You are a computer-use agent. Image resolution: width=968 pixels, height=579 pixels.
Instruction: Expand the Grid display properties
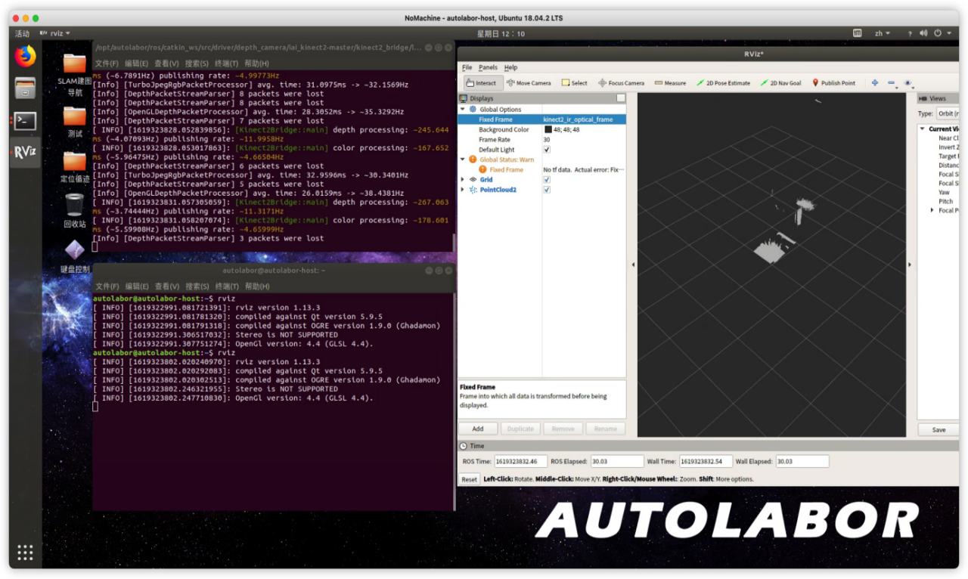click(463, 180)
